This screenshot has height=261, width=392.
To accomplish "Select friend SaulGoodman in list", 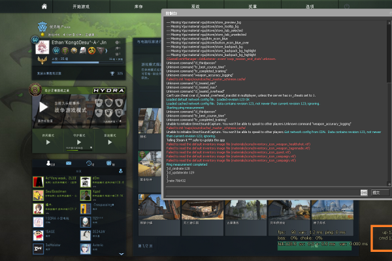I will click(55, 195).
